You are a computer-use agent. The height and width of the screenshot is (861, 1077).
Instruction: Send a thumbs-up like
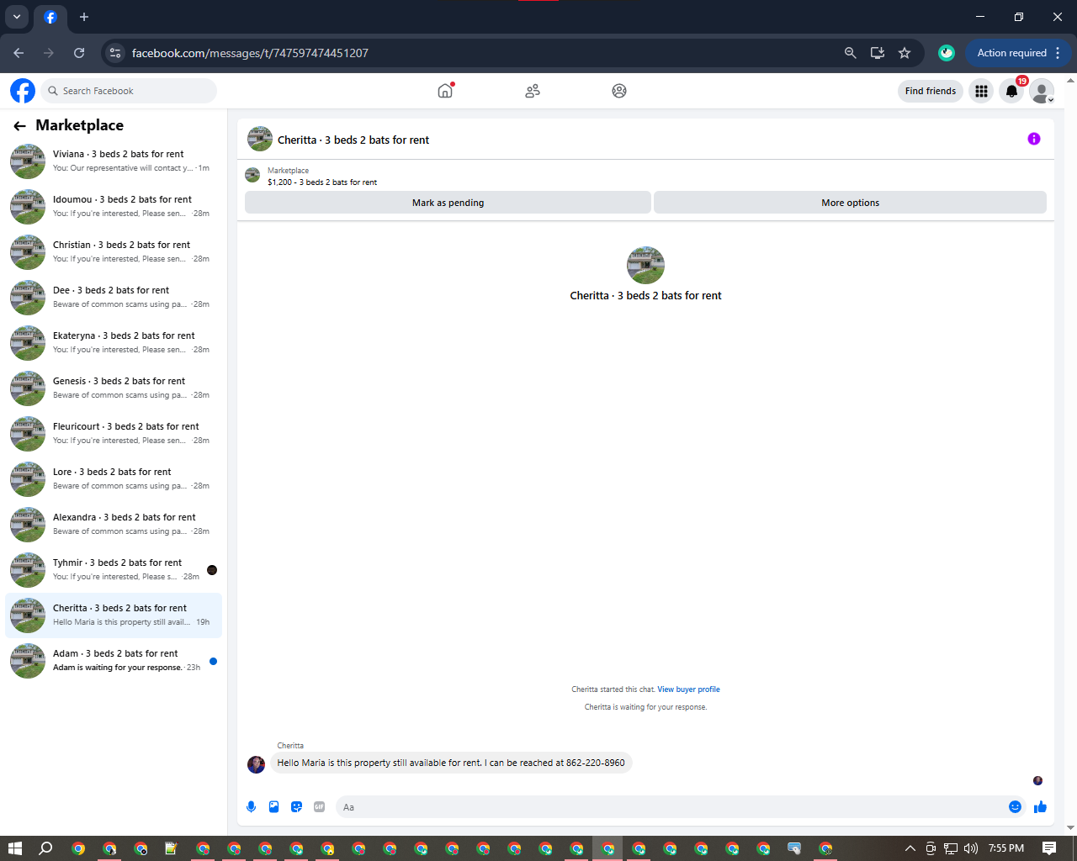click(x=1041, y=807)
